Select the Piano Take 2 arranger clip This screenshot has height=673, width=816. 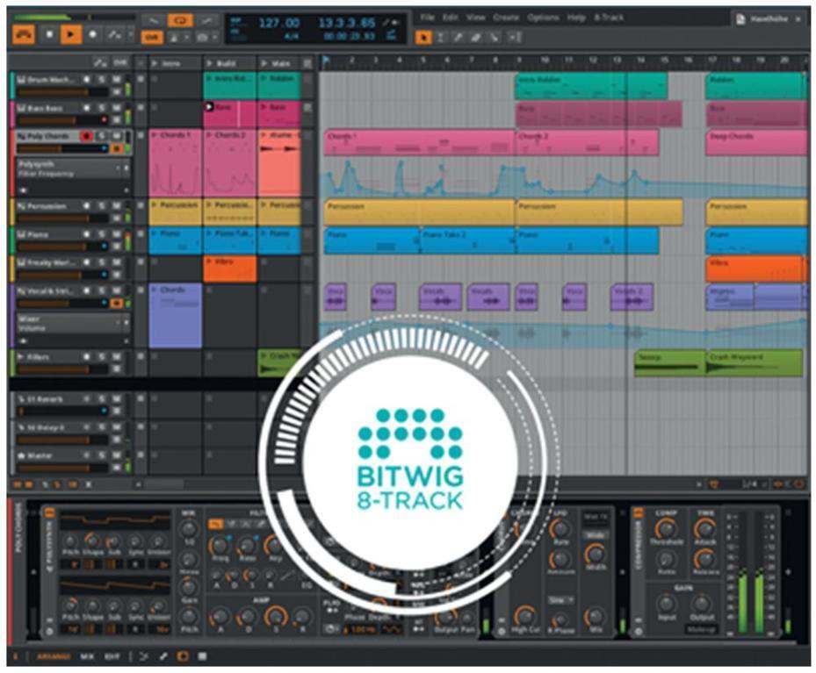pos(467,240)
